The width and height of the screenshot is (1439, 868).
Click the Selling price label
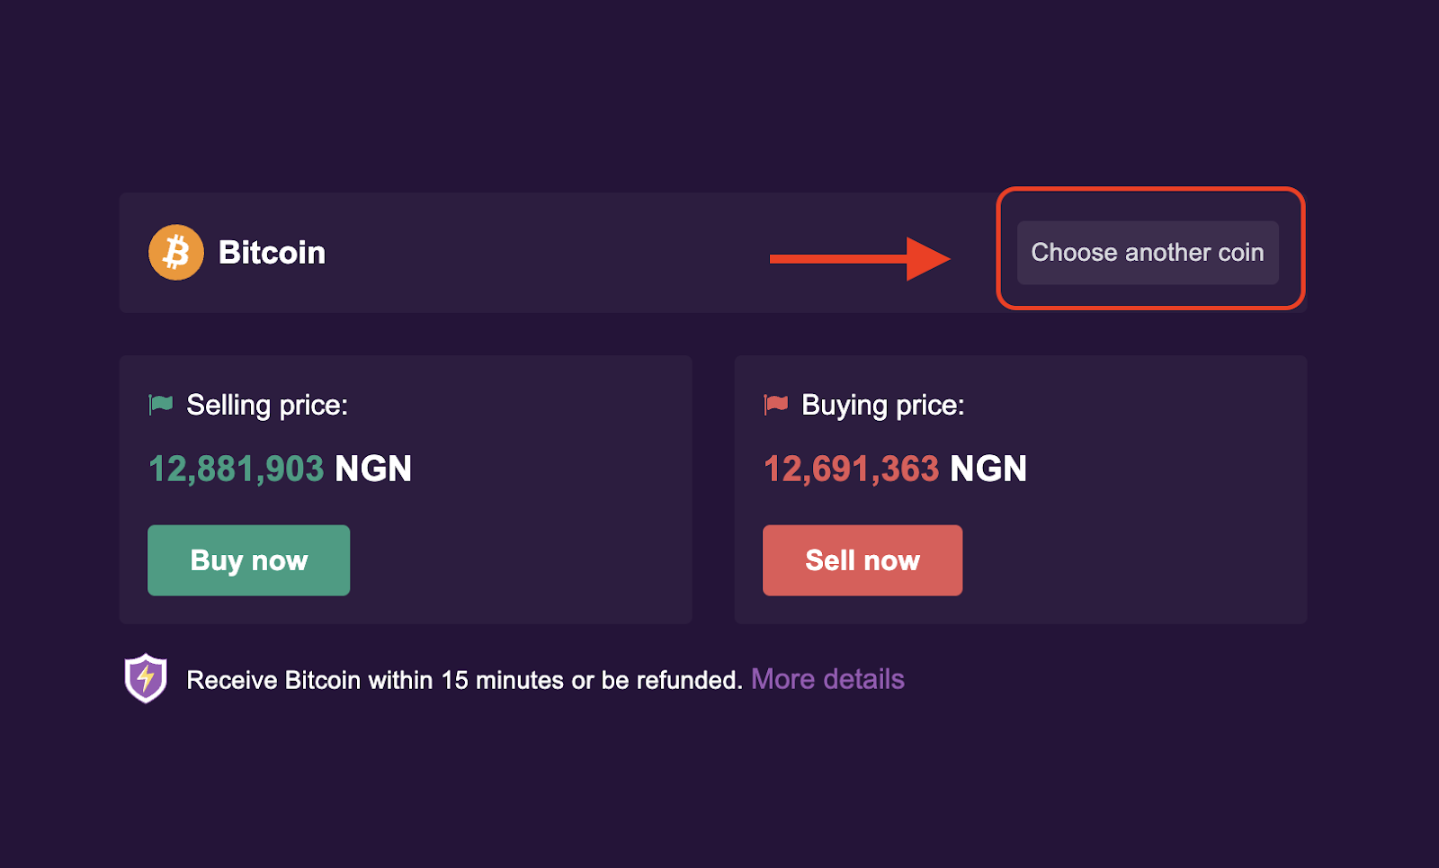point(267,406)
